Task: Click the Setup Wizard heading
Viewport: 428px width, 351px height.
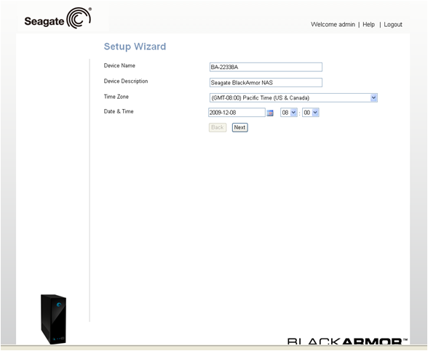Action: pos(135,47)
